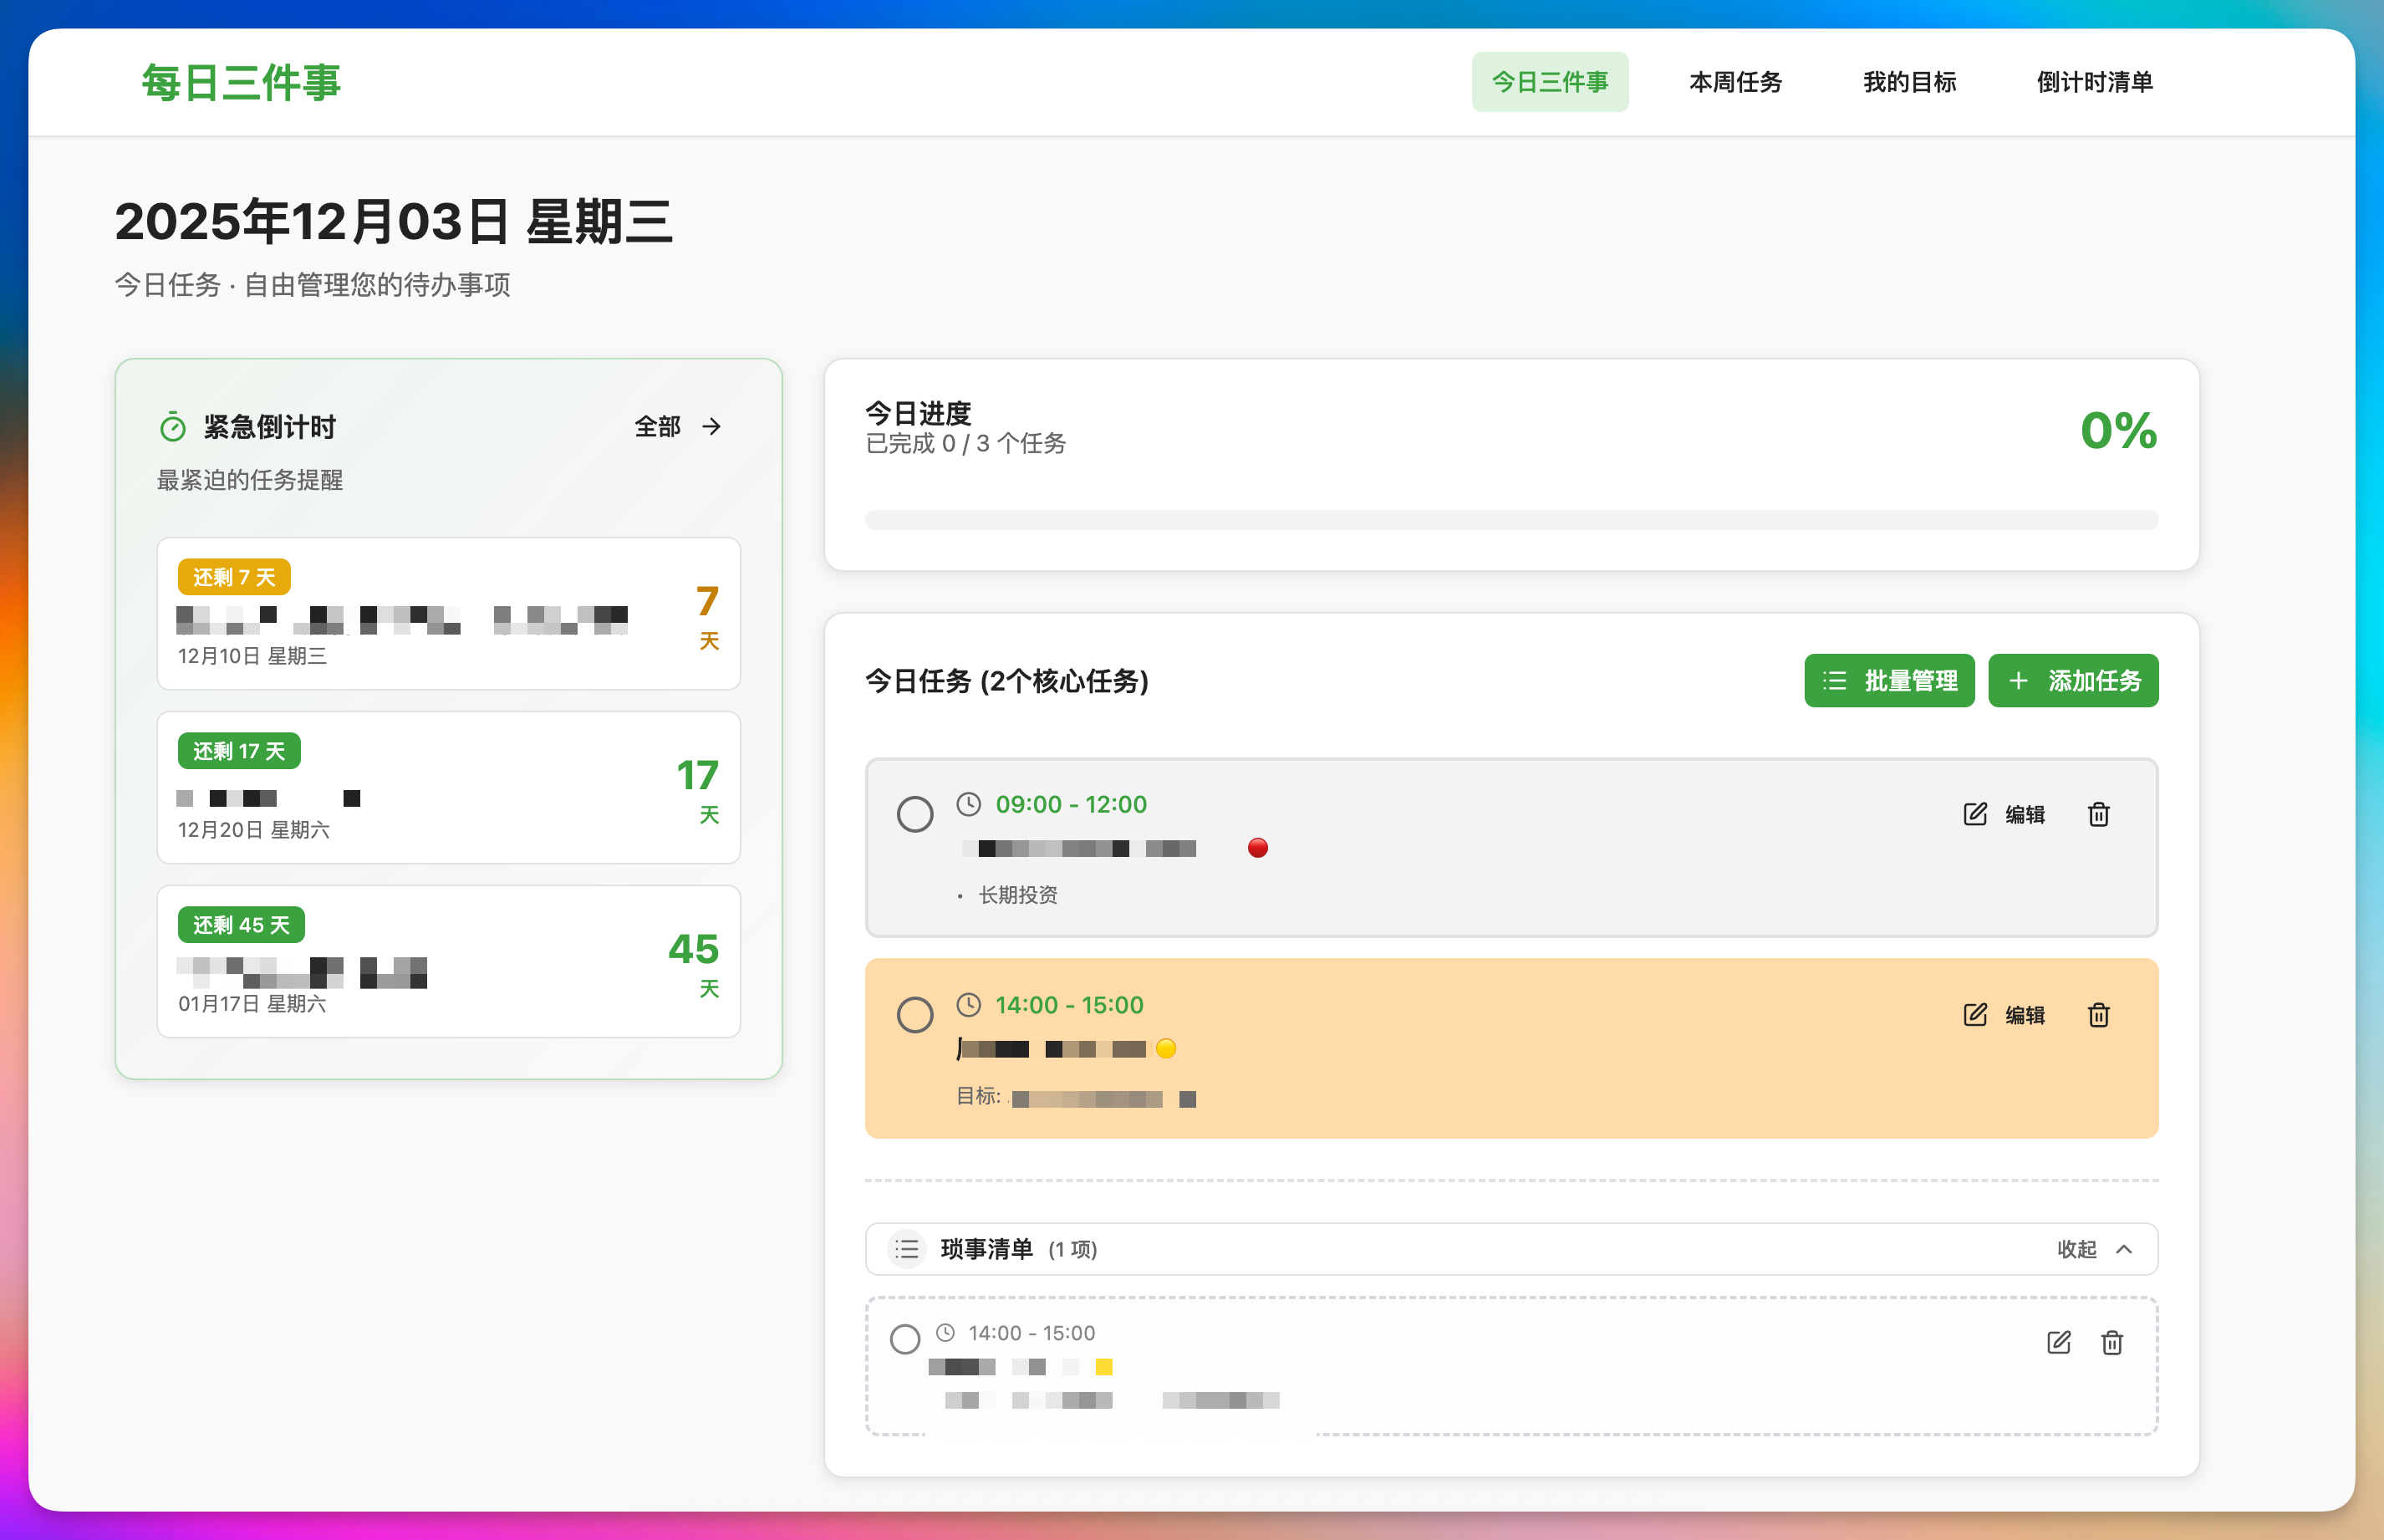Check off the orange 14:00 - 15:00 task
This screenshot has height=1540, width=2384.
coord(914,1015)
